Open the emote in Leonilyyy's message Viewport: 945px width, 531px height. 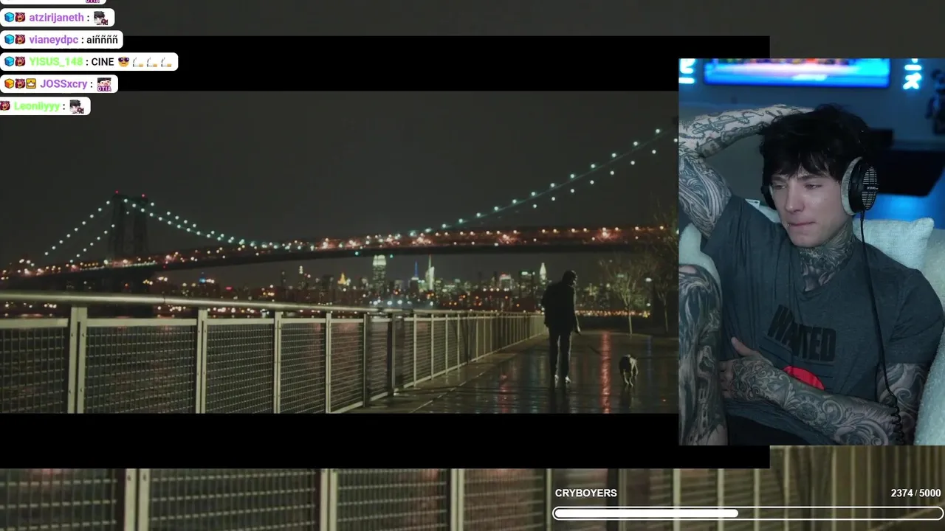coord(77,106)
